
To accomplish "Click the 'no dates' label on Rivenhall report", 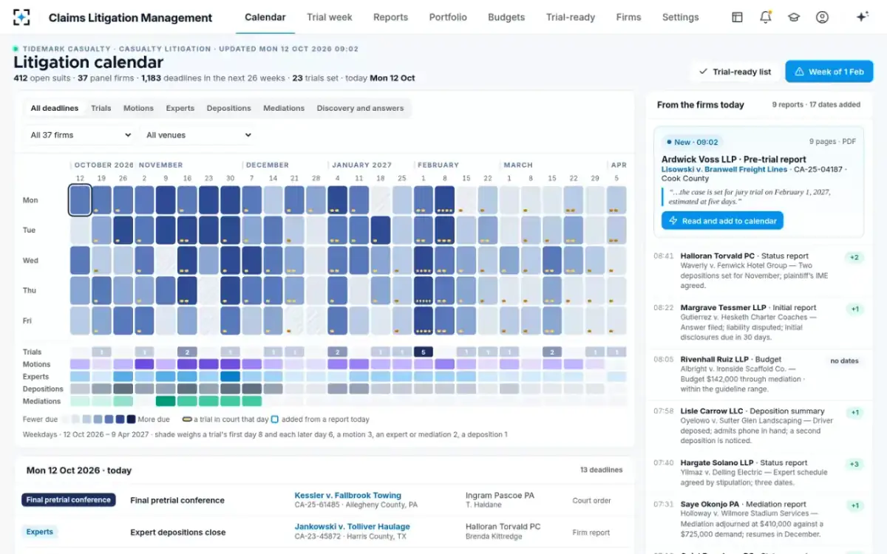I will [x=844, y=360].
